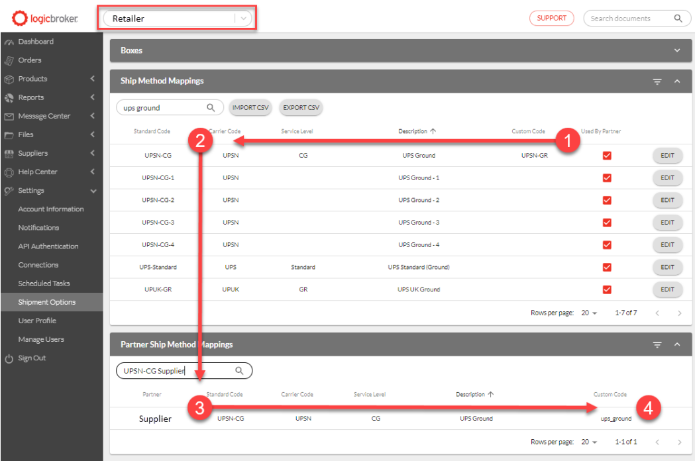Viewport: 695px width, 461px height.
Task: Click the search icon beside 'ups ground' field
Action: click(x=211, y=107)
